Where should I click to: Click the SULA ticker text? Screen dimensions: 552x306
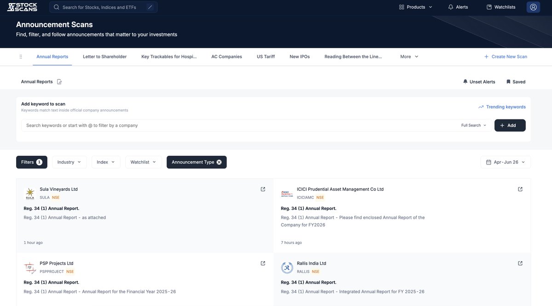pos(45,198)
